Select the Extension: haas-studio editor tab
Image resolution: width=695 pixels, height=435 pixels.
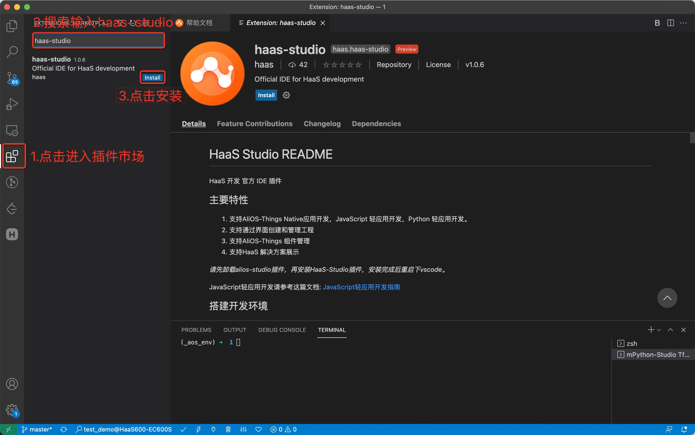pos(281,23)
